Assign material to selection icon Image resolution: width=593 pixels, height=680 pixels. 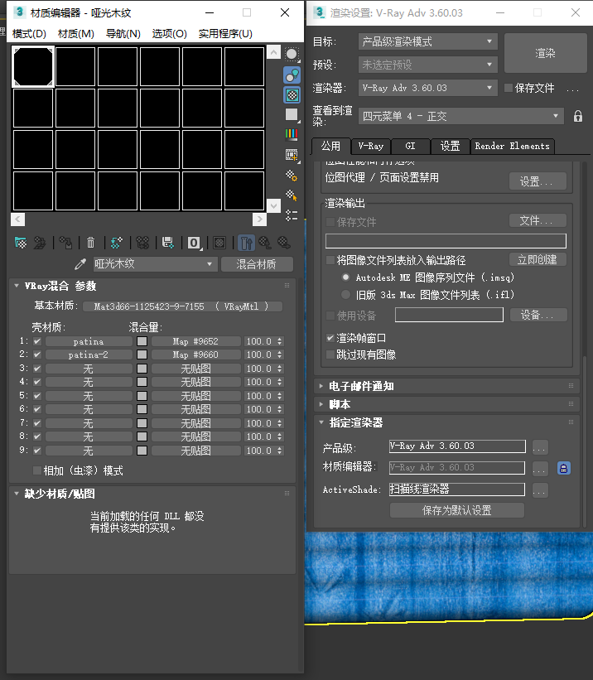pos(65,243)
